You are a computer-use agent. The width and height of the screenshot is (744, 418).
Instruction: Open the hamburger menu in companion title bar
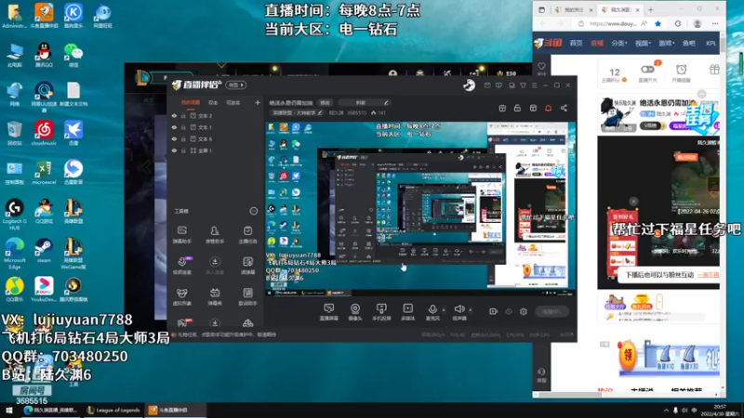[x=534, y=85]
